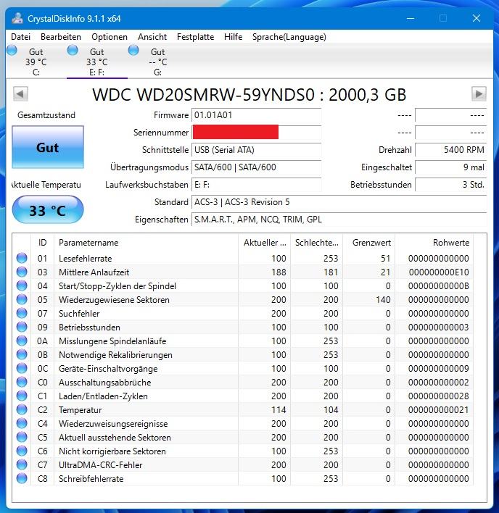Open the Bearbeiten menu
499x513 pixels.
(x=61, y=37)
